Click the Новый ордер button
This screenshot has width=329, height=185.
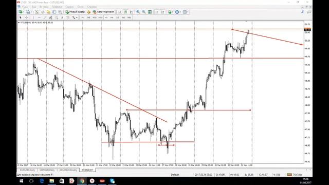coord(75,12)
